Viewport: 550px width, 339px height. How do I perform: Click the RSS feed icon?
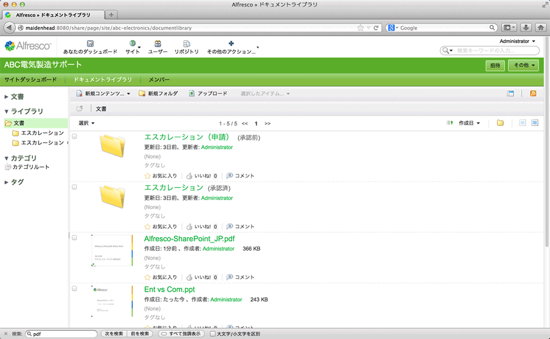coord(533,94)
